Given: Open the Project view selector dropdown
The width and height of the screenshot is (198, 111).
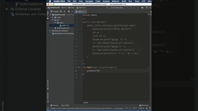Looking at the screenshot, I should coord(54,11).
